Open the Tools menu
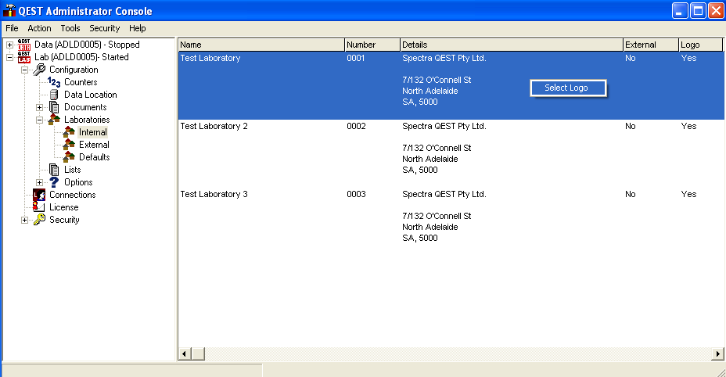Screen dimensions: 726x377 [70, 28]
